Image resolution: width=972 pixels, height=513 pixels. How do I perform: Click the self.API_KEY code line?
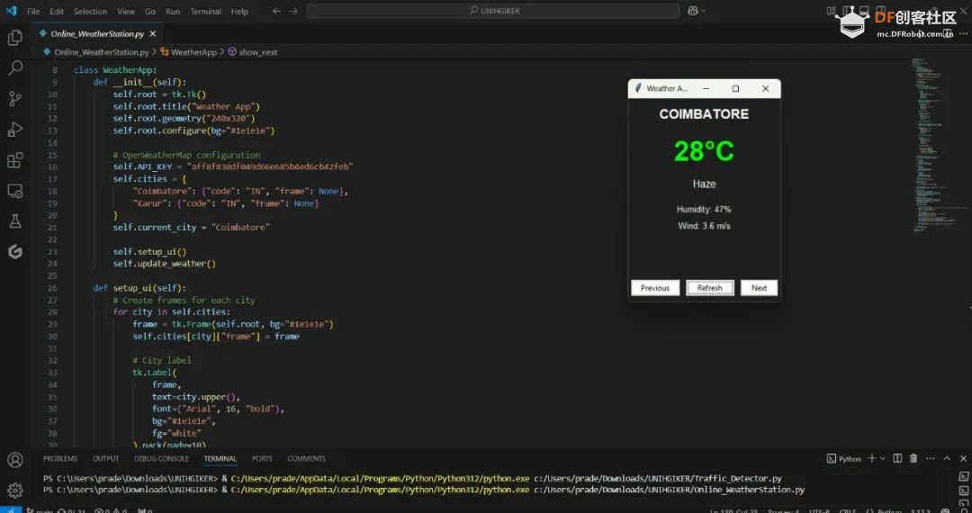(233, 166)
